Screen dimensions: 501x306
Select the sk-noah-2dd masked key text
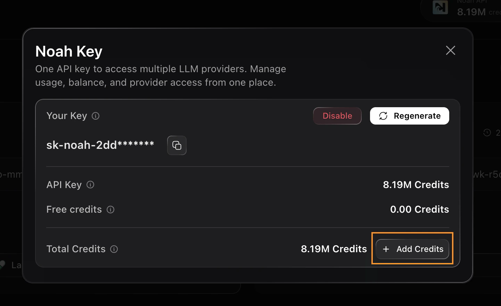[100, 145]
